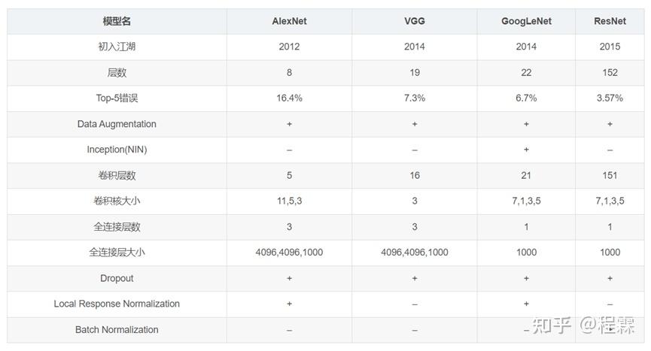Click the 知乎 @程霖 watermark
Viewport: 651px width, 351px height.
pyautogui.click(x=583, y=325)
